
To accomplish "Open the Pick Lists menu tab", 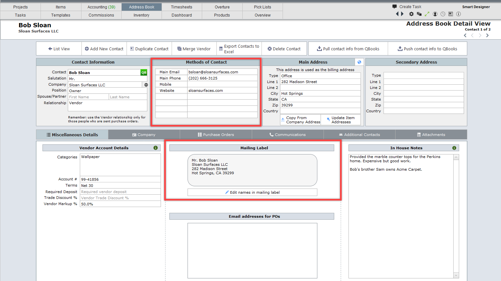I will click(263, 7).
